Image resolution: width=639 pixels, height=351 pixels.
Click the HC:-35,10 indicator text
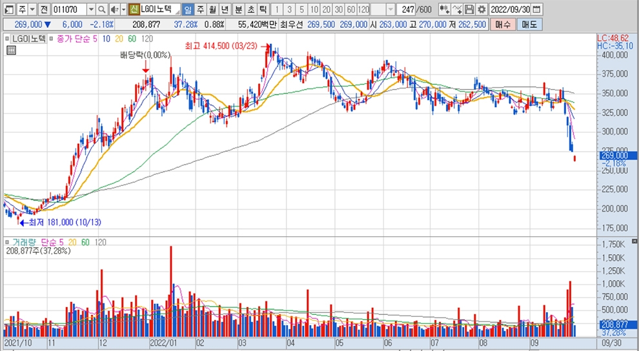(x=615, y=46)
